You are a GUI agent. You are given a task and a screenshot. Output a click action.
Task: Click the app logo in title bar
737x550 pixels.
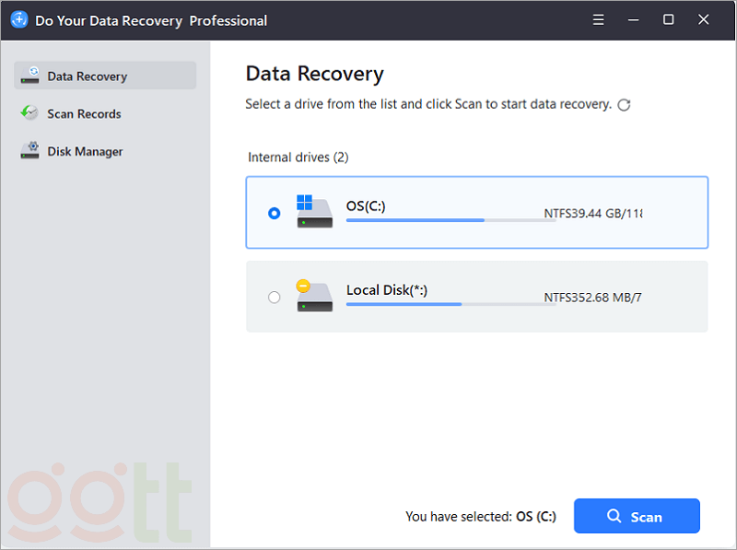[18, 19]
